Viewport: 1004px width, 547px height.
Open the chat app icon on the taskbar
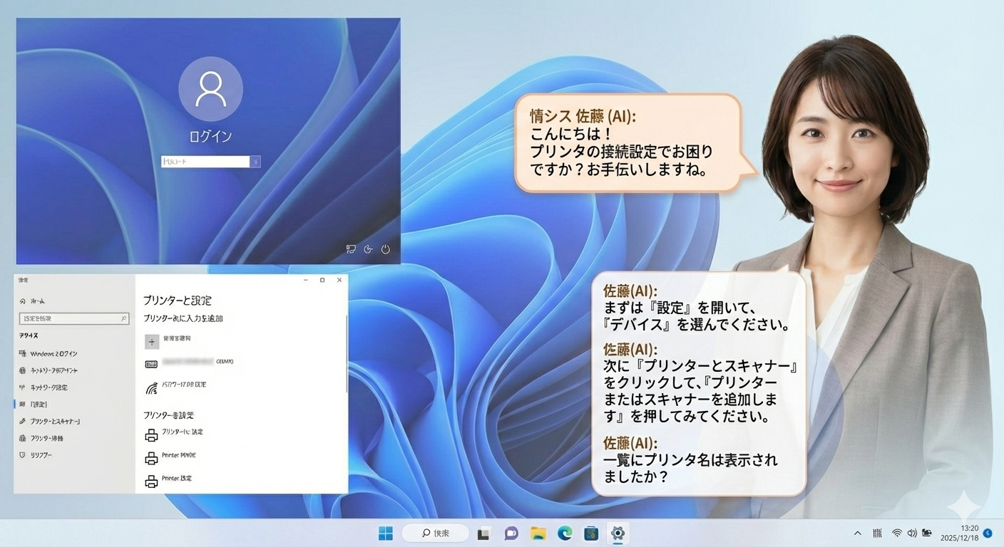(511, 533)
